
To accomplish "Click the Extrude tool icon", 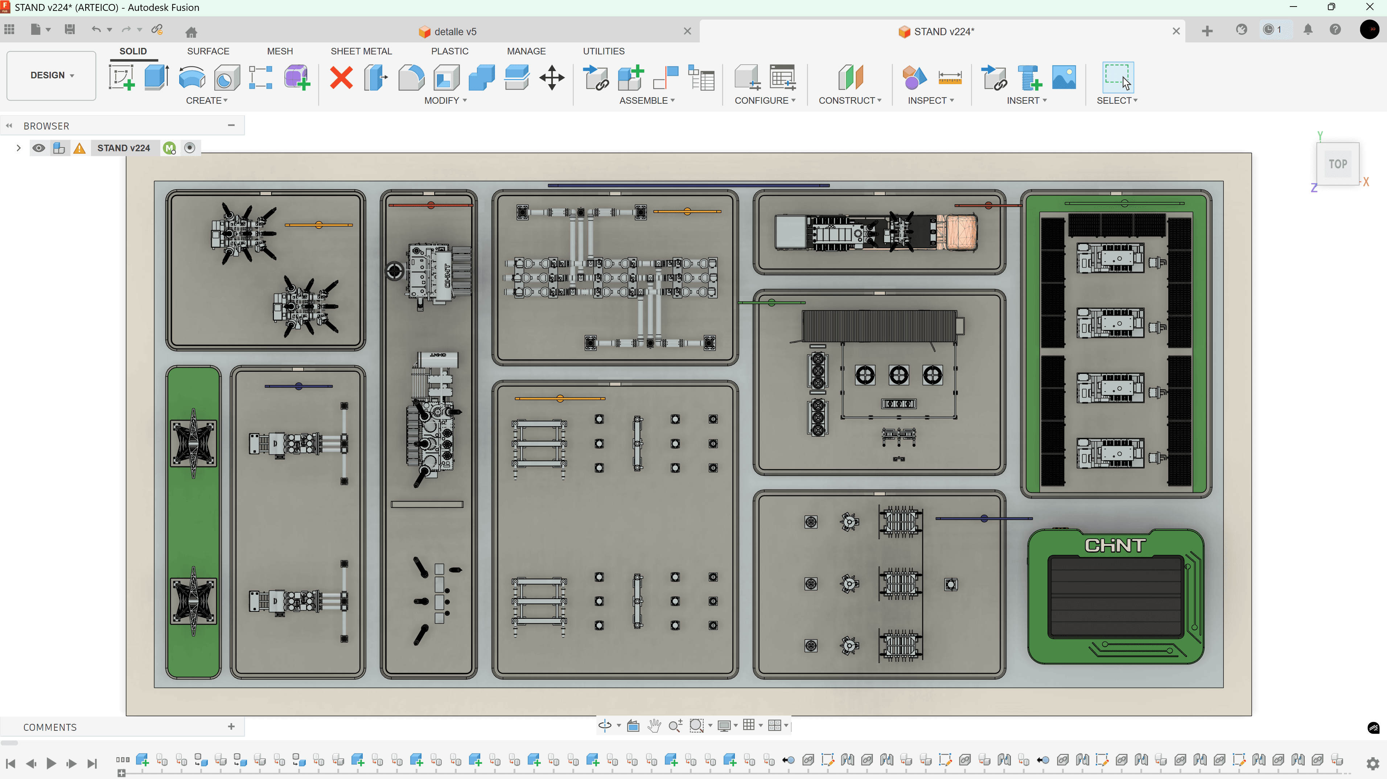I will (156, 78).
